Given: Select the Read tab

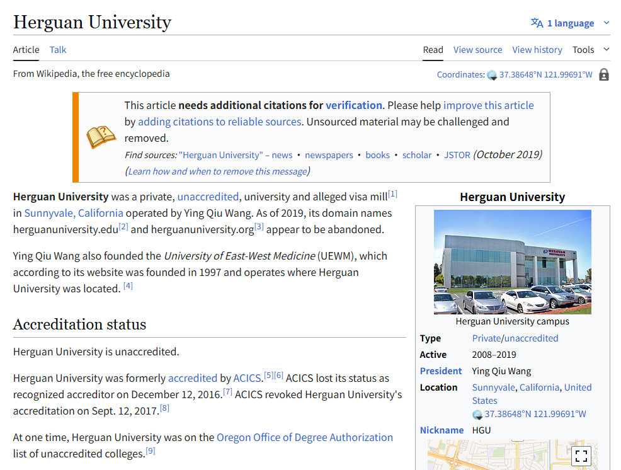Looking at the screenshot, I should pos(433,50).
